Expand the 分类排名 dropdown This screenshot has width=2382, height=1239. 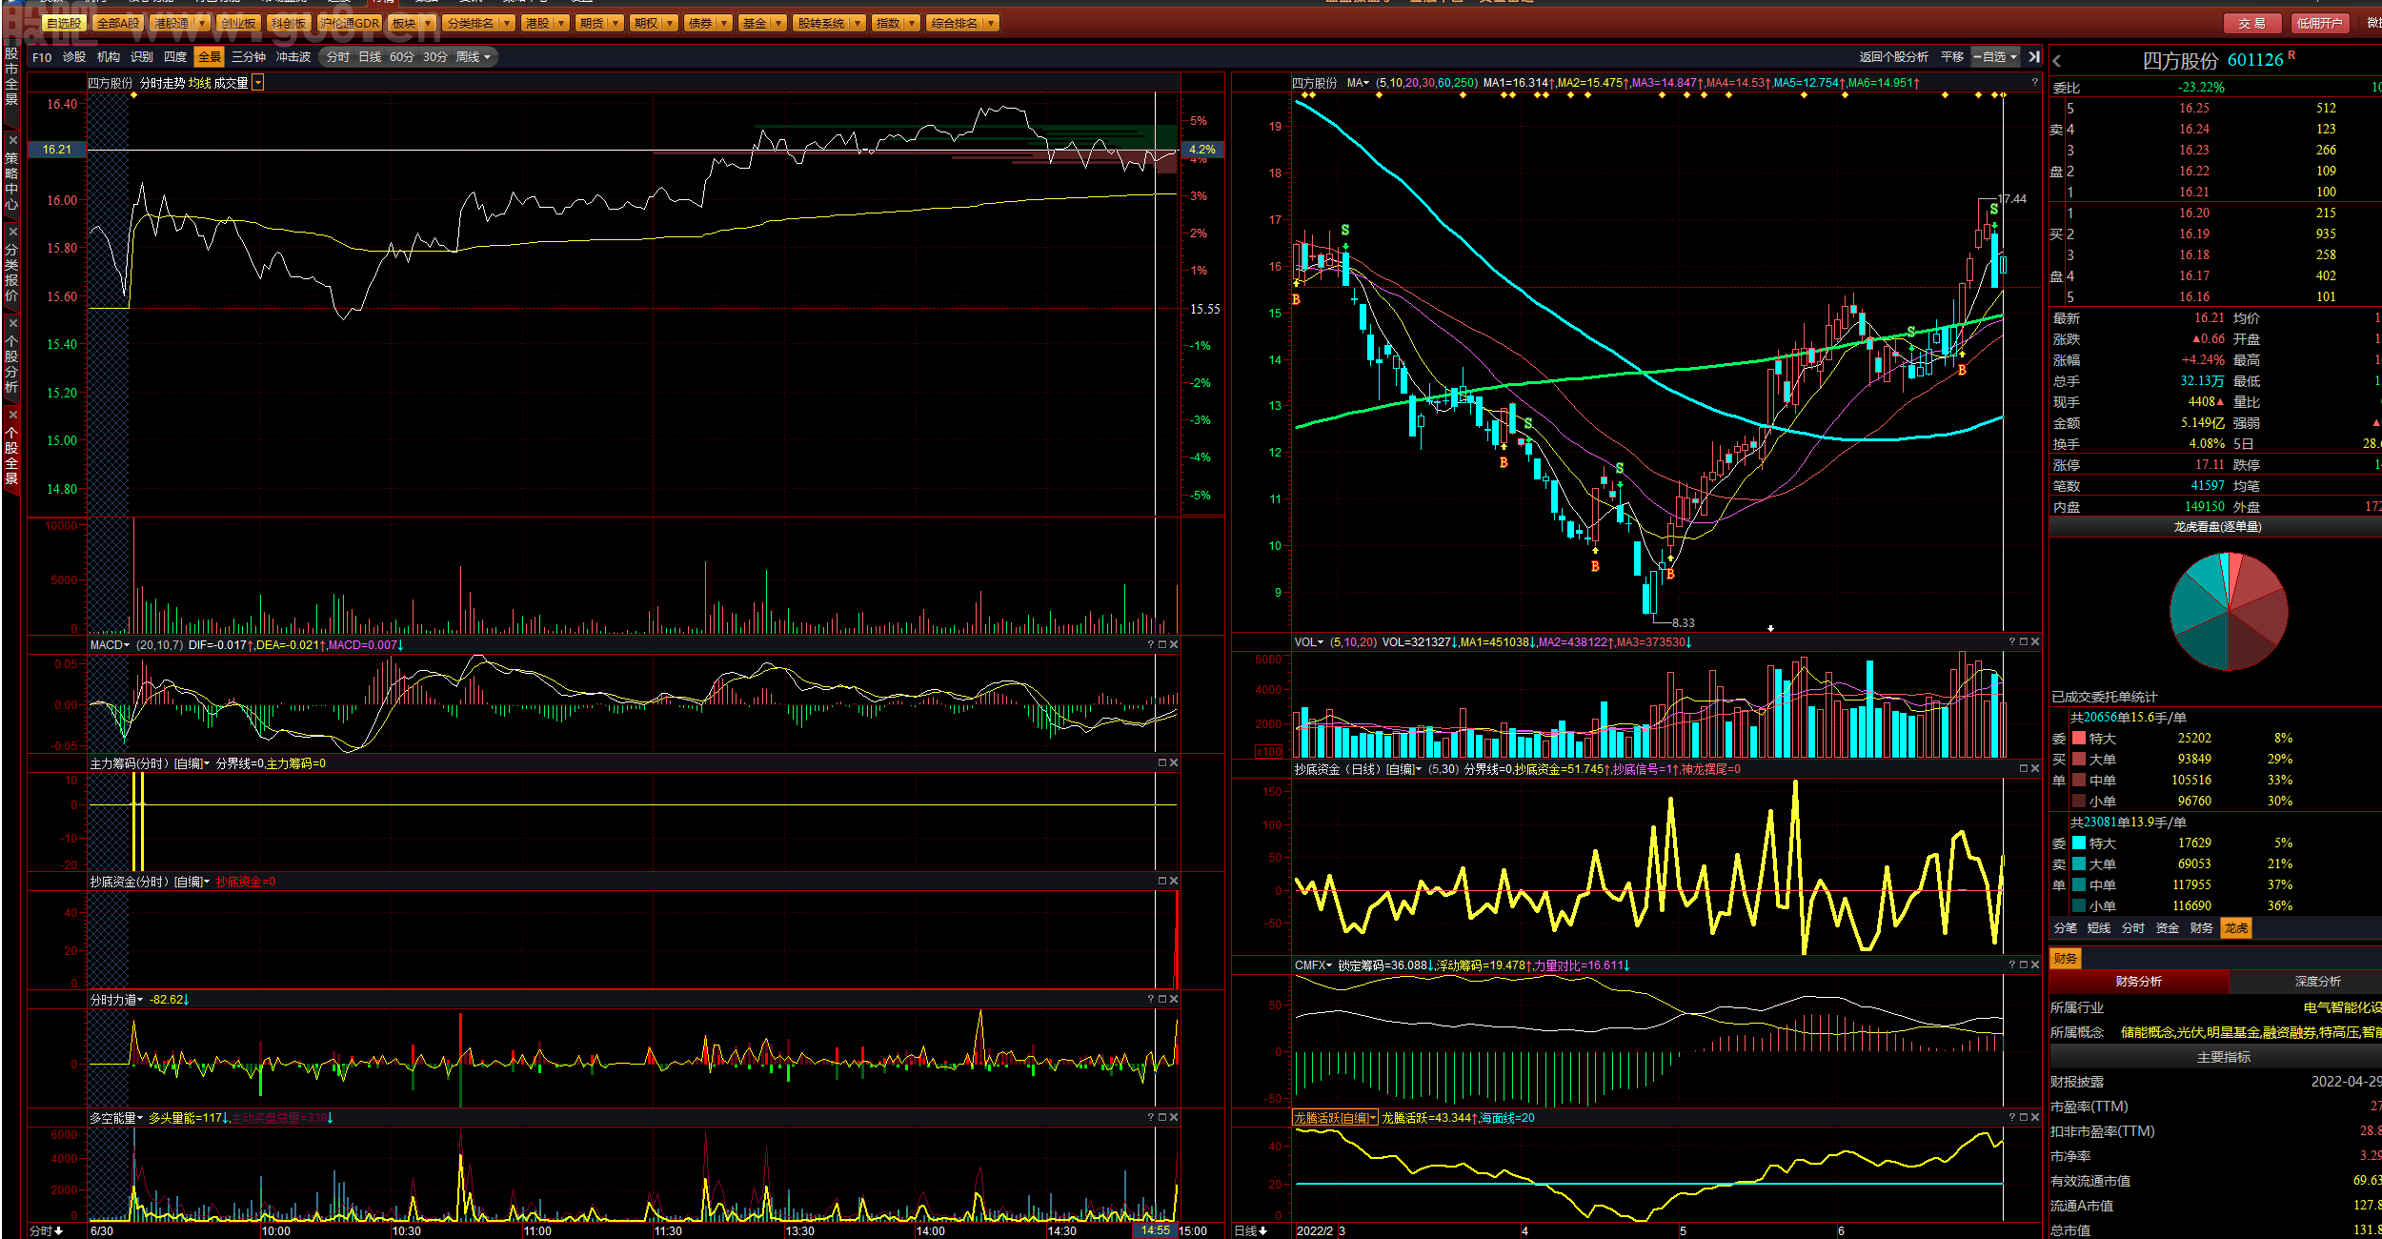(507, 23)
